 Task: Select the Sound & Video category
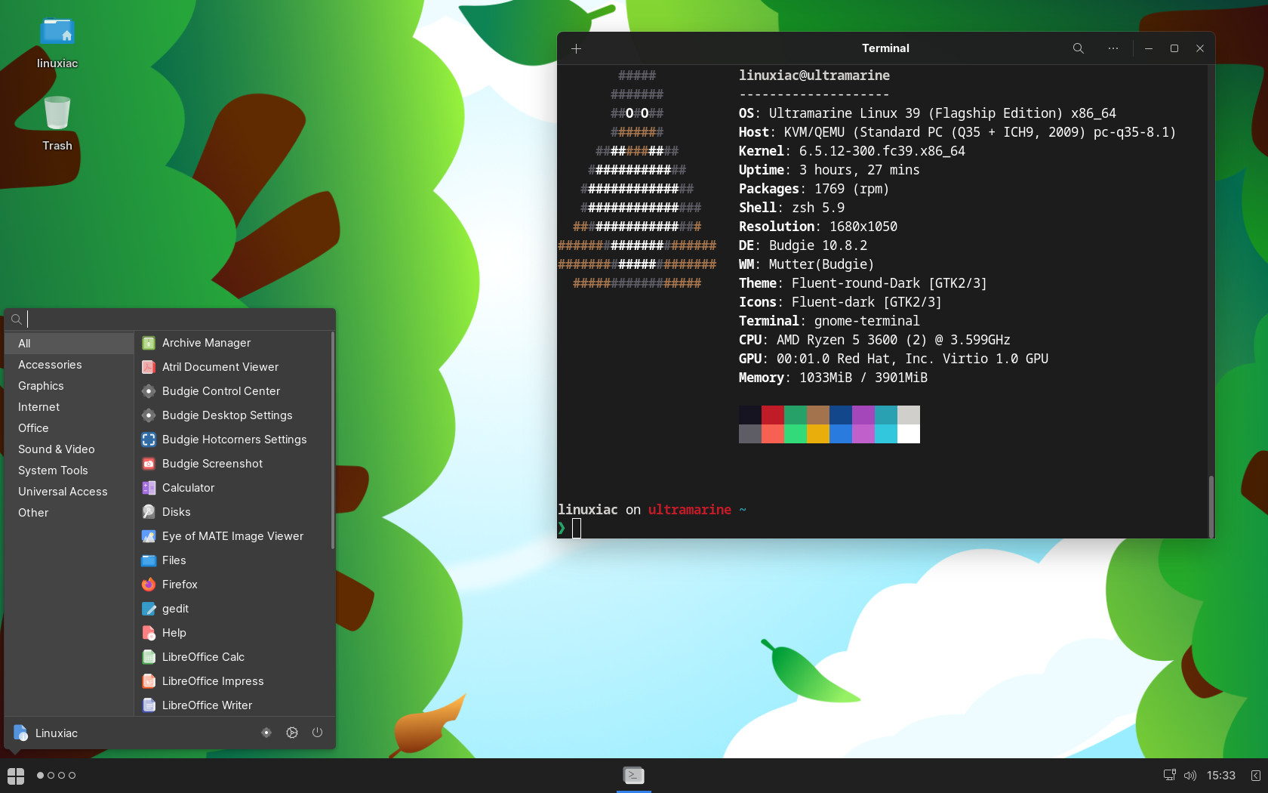click(69, 449)
